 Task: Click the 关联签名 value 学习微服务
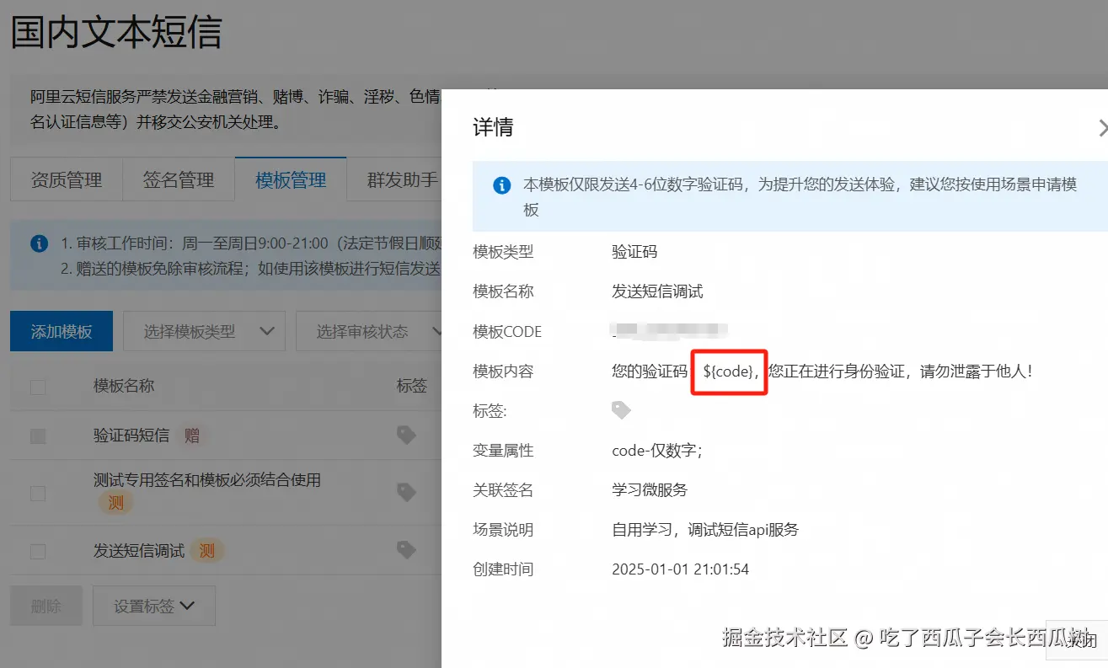click(650, 490)
